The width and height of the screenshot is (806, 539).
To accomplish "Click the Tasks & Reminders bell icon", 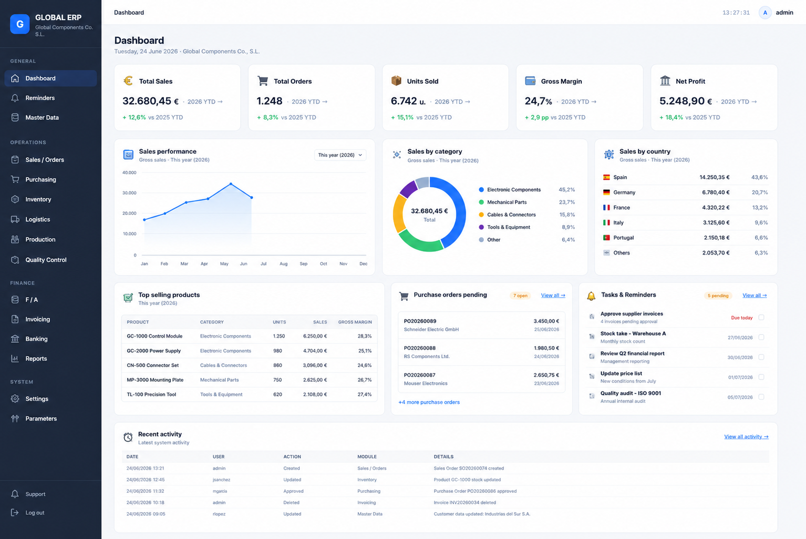I will coord(591,296).
